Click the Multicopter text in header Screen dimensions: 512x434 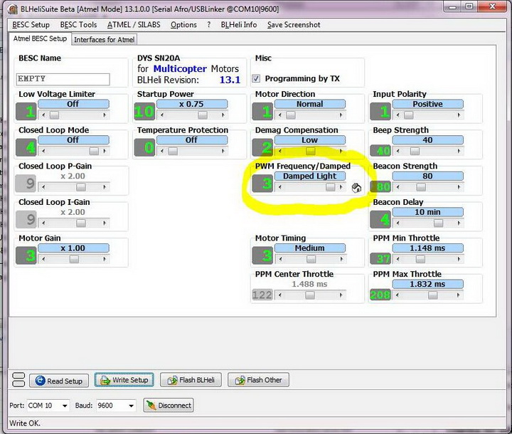pos(180,68)
